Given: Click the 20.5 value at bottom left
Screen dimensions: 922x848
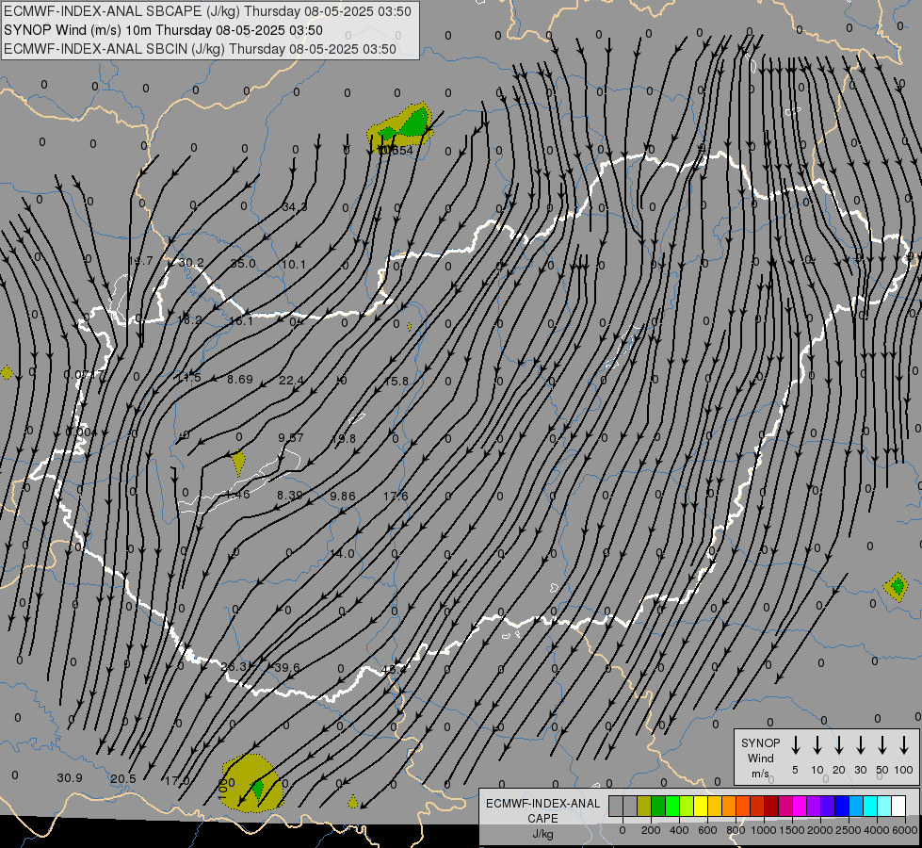Looking at the screenshot, I should click(122, 778).
